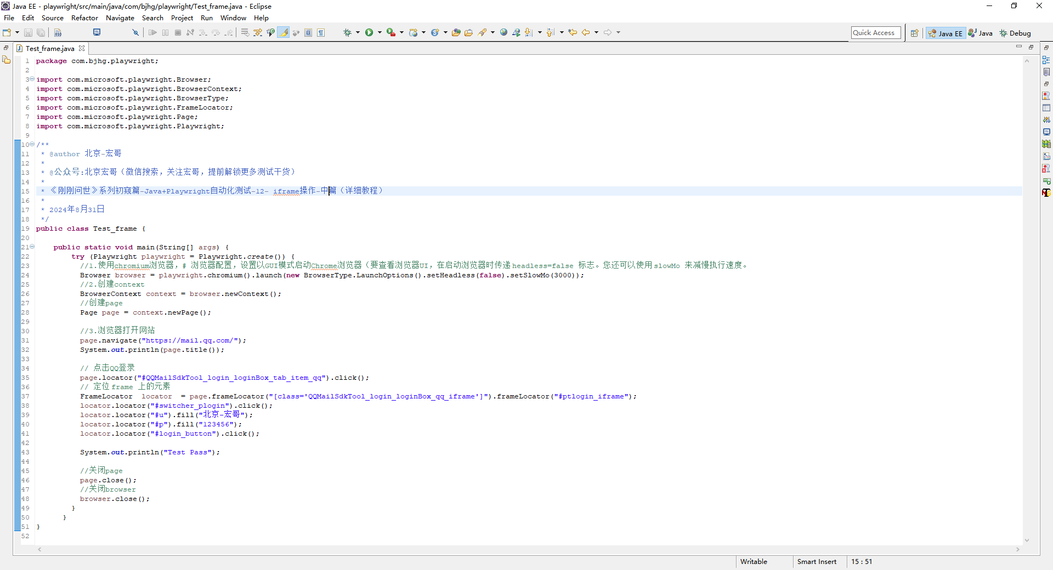The width and height of the screenshot is (1053, 570).
Task: Toggle the display monitor toolbar button
Action: pos(97,33)
